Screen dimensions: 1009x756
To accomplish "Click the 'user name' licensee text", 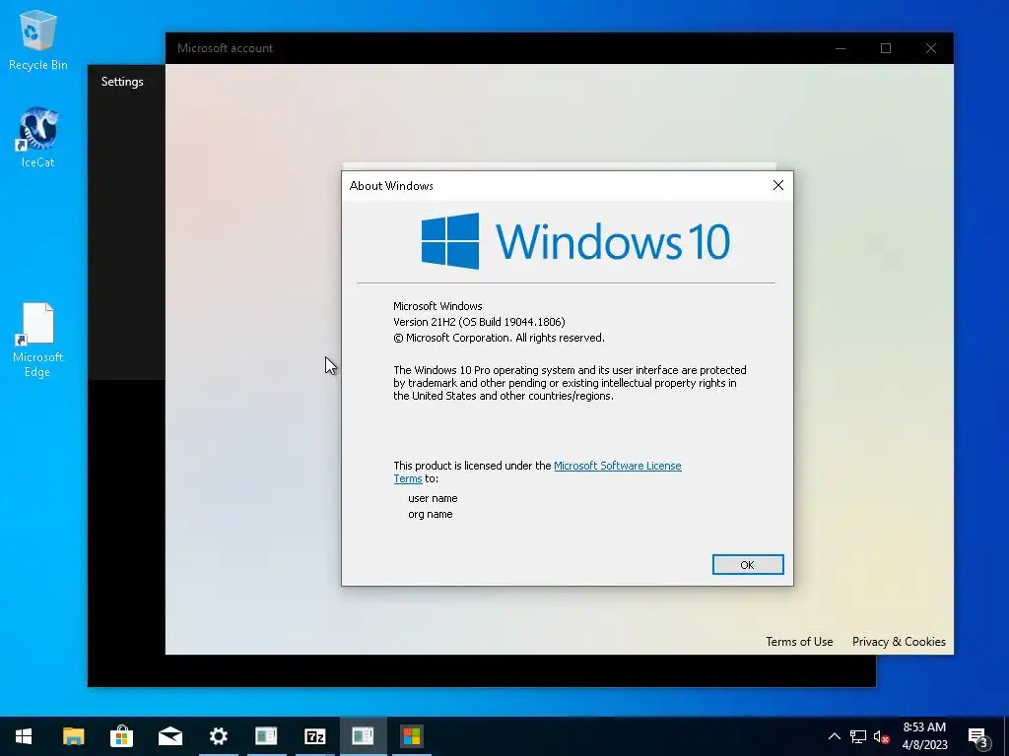I will 434,498.
